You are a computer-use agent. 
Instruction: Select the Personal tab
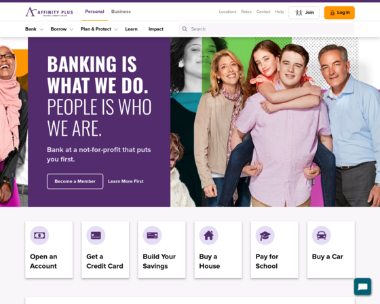(x=94, y=12)
